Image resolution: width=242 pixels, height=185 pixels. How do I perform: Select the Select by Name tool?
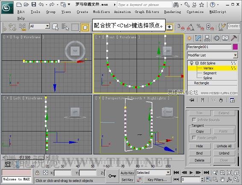point(65,27)
